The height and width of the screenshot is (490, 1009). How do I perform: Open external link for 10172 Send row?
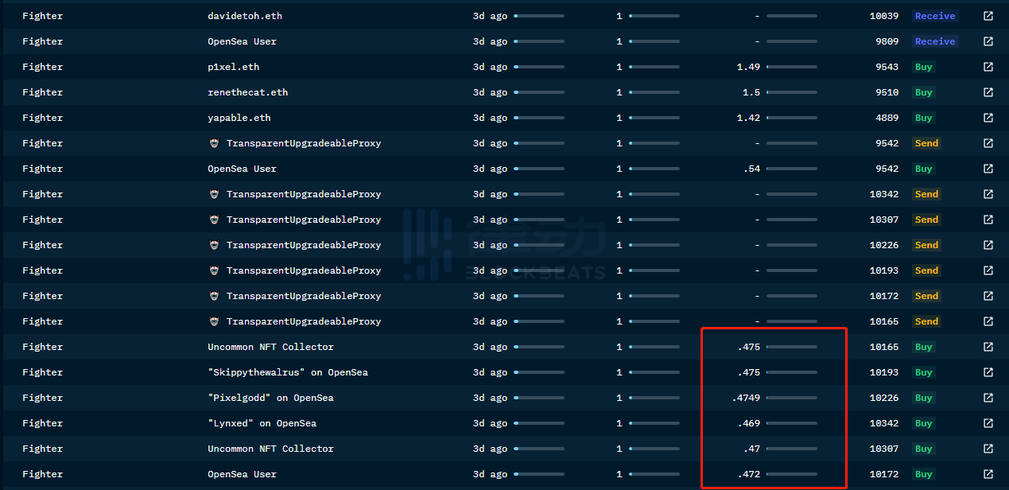(988, 296)
